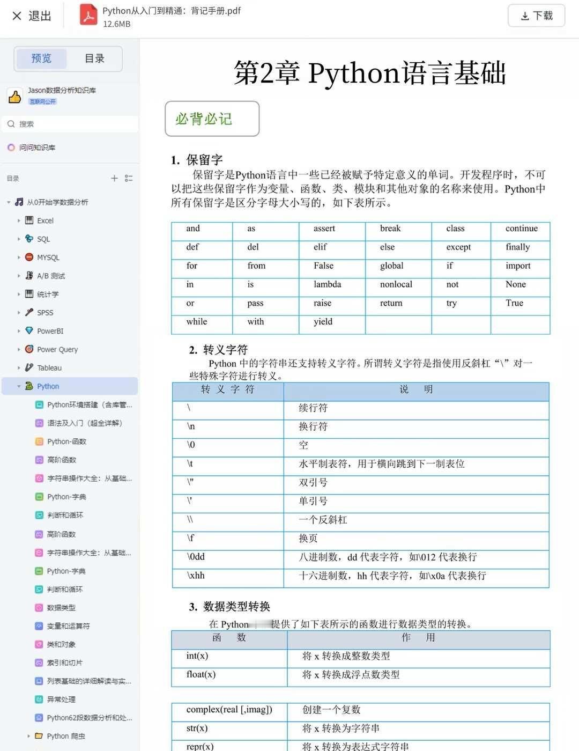Click the list collapse icon beside plus
Viewport: 579px width, 751px height.
[x=129, y=178]
